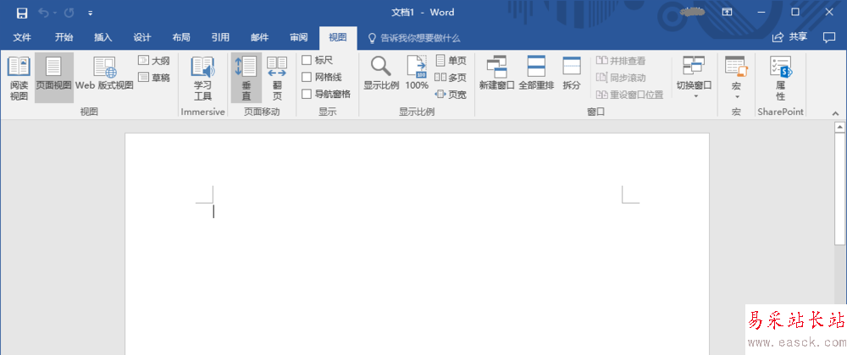The height and width of the screenshot is (355, 847).
Task: Click the Undo arrow icon
Action: coord(43,13)
